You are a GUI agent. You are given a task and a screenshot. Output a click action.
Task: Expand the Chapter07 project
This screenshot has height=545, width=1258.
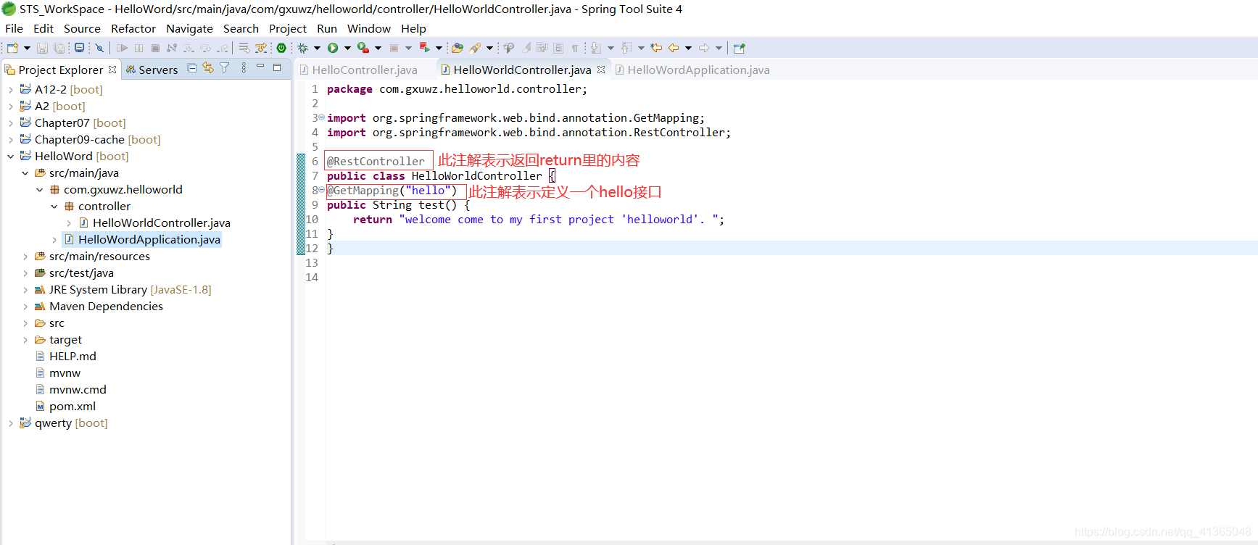click(10, 122)
